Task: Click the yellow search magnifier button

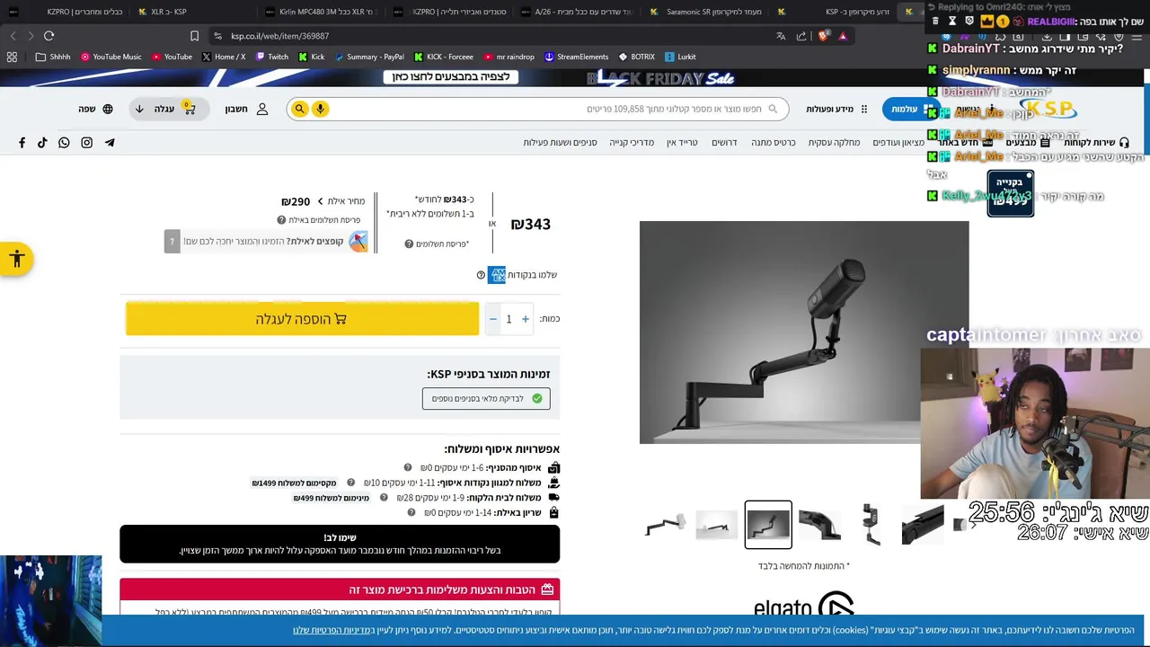Action: click(300, 109)
